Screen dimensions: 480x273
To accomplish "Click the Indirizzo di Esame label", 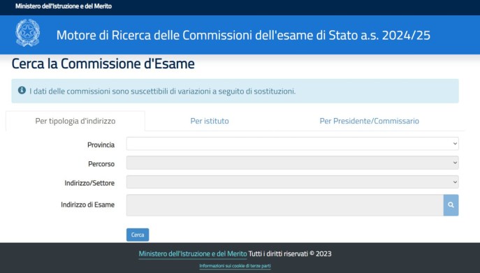I will coord(87,205).
